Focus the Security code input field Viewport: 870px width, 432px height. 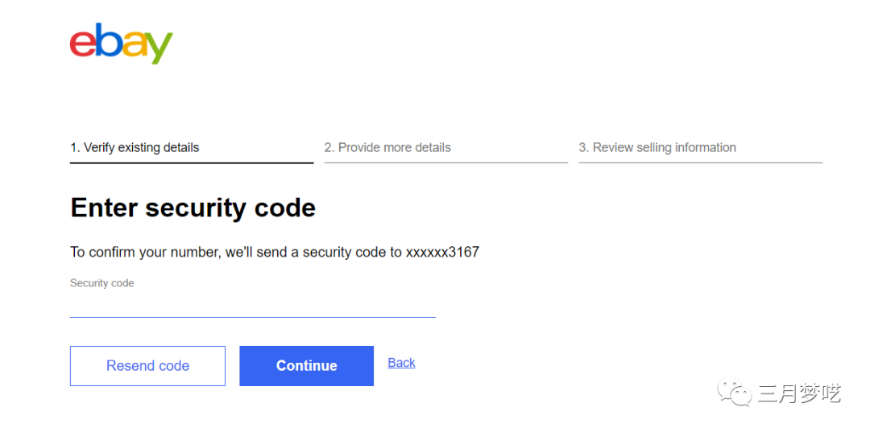(x=252, y=306)
